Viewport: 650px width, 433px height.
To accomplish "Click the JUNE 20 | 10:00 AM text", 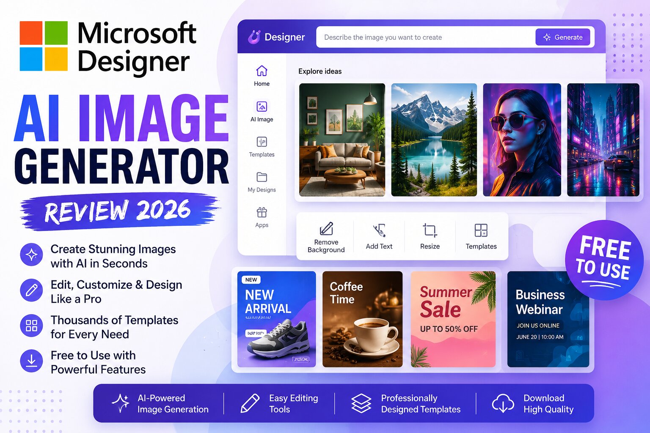I will point(540,337).
